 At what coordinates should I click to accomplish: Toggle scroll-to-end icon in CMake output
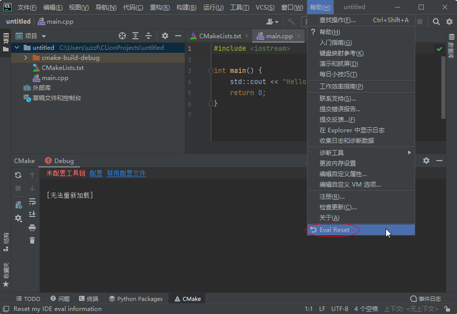pyautogui.click(x=32, y=214)
